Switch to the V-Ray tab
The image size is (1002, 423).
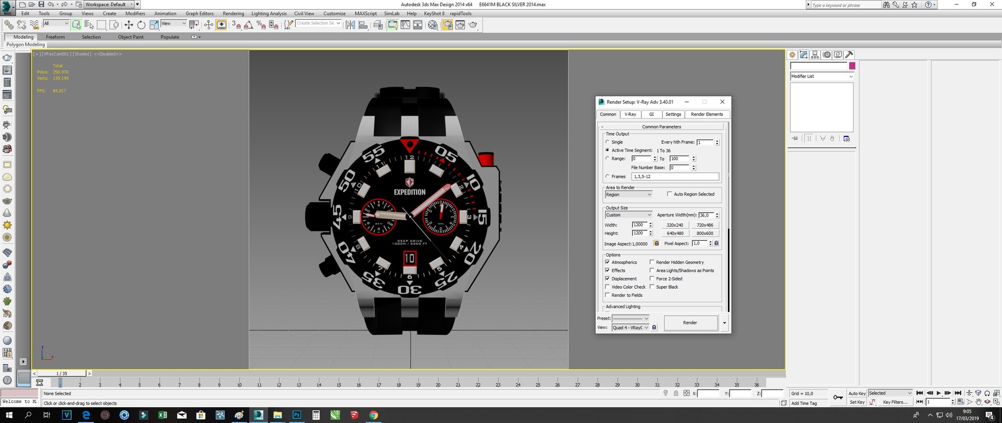630,114
